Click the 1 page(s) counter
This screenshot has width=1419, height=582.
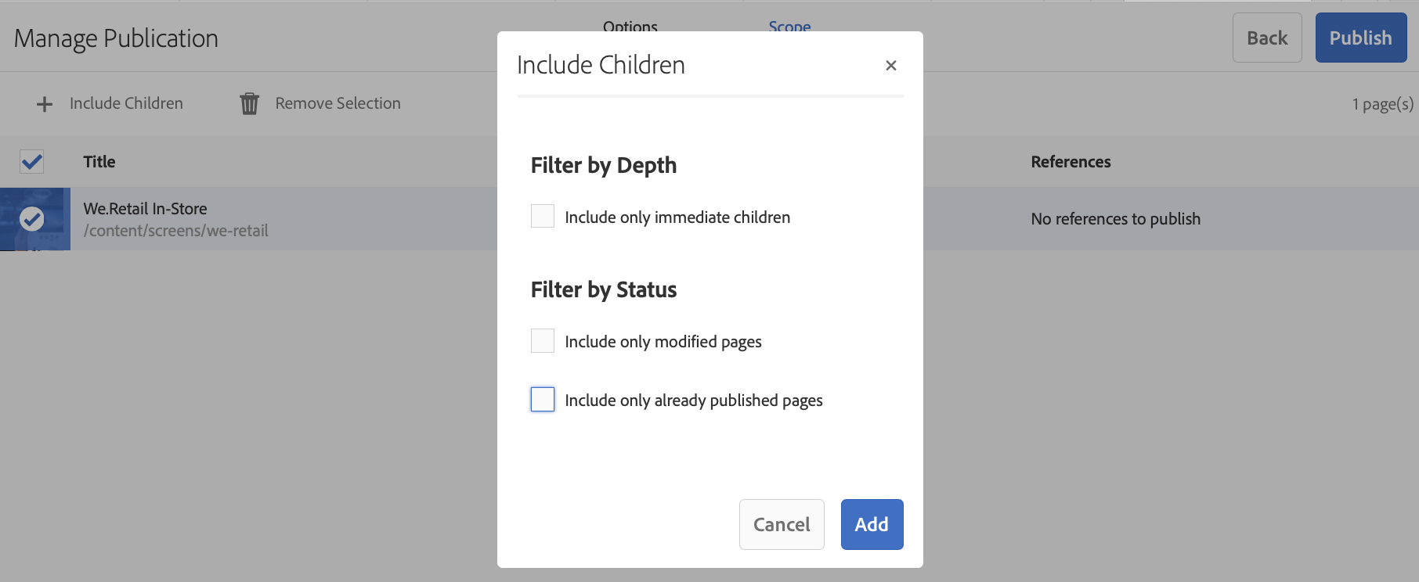coord(1382,104)
